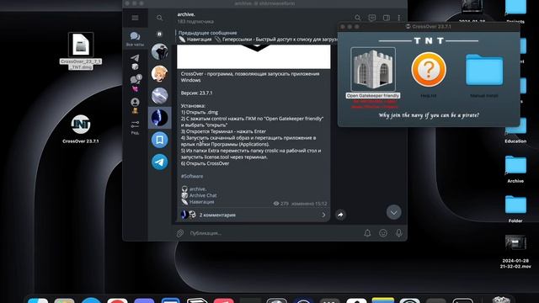Select Open Gatekeeper friendly castle icon

coord(373,69)
